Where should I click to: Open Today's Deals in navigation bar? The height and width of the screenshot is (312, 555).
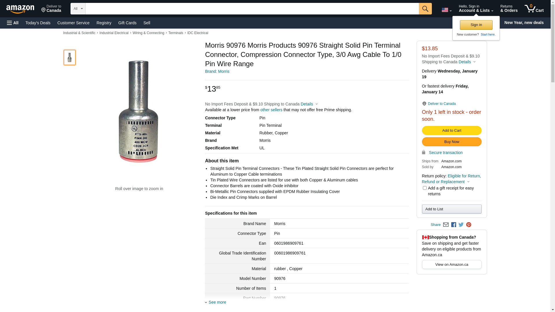pos(38,23)
